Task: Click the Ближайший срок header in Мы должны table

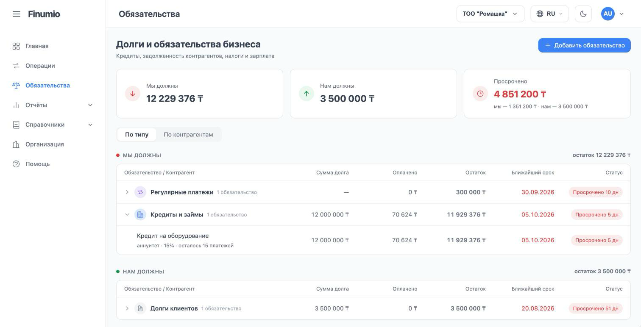Action: (x=533, y=172)
